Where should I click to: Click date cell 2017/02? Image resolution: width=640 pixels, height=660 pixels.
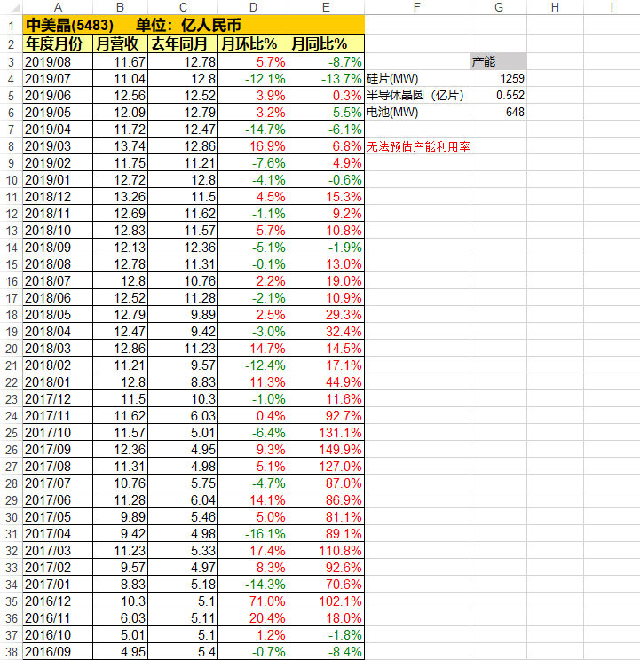coord(58,568)
